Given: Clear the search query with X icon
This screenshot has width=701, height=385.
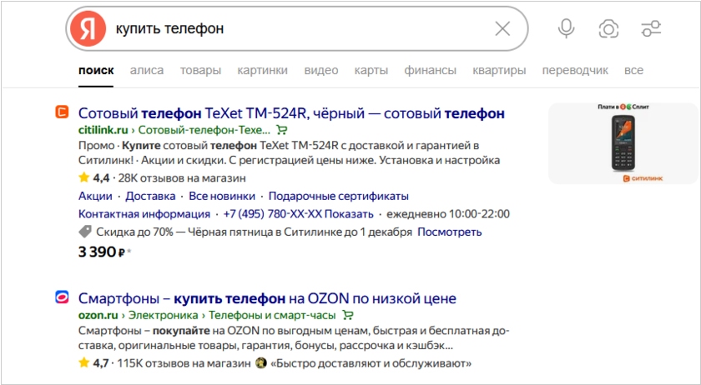Looking at the screenshot, I should click(502, 29).
